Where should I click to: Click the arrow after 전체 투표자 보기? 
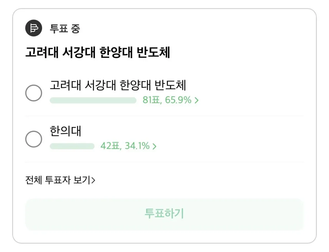(x=94, y=180)
